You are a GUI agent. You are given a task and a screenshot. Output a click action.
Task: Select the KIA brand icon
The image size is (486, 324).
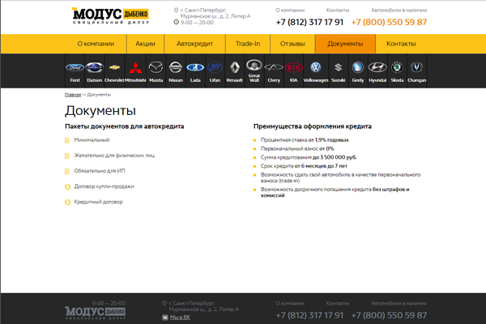coord(294,69)
